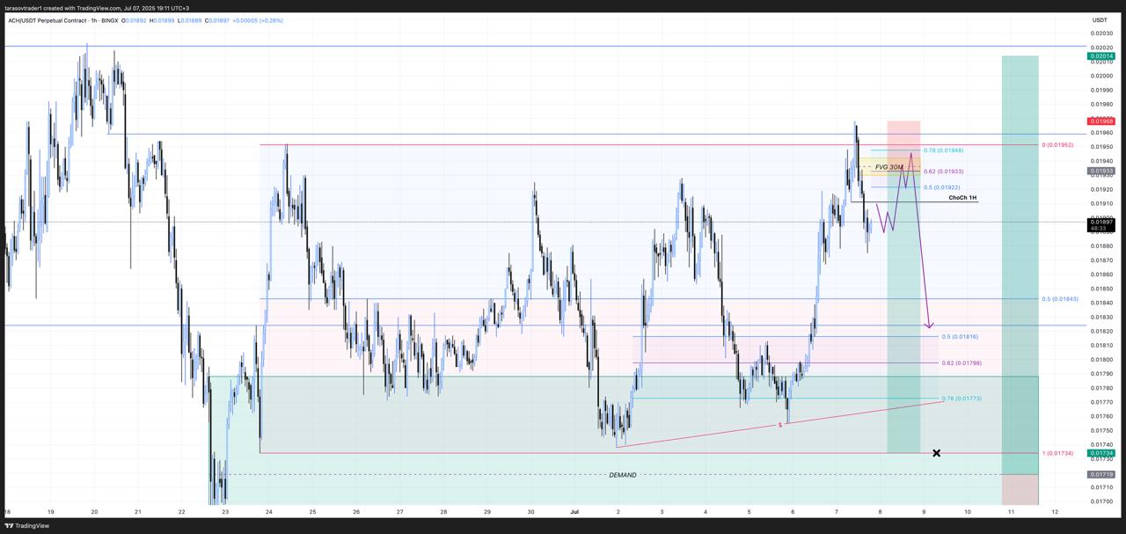Click the 0.01960 price axis label
This screenshot has height=534, width=1126.
pyautogui.click(x=1102, y=133)
